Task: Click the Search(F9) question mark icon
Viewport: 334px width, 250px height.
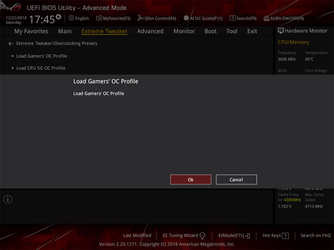Action: point(232,18)
